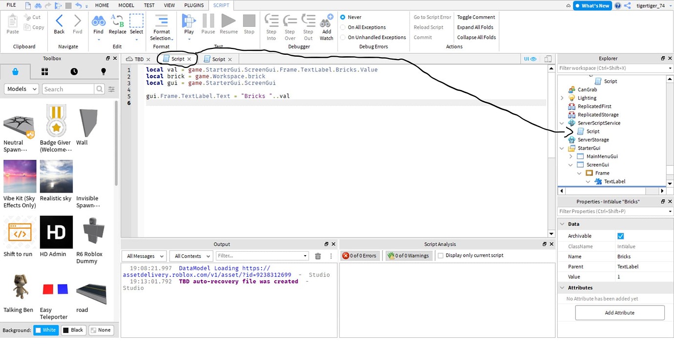Screen dimensions: 674x351
Task: Click the Select dashed-box tool
Action: tap(136, 21)
